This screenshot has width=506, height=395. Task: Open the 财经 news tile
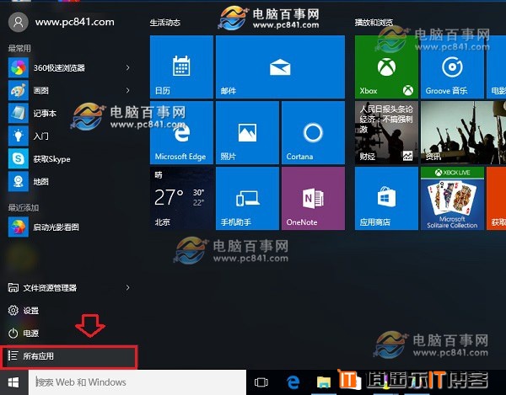(x=386, y=133)
